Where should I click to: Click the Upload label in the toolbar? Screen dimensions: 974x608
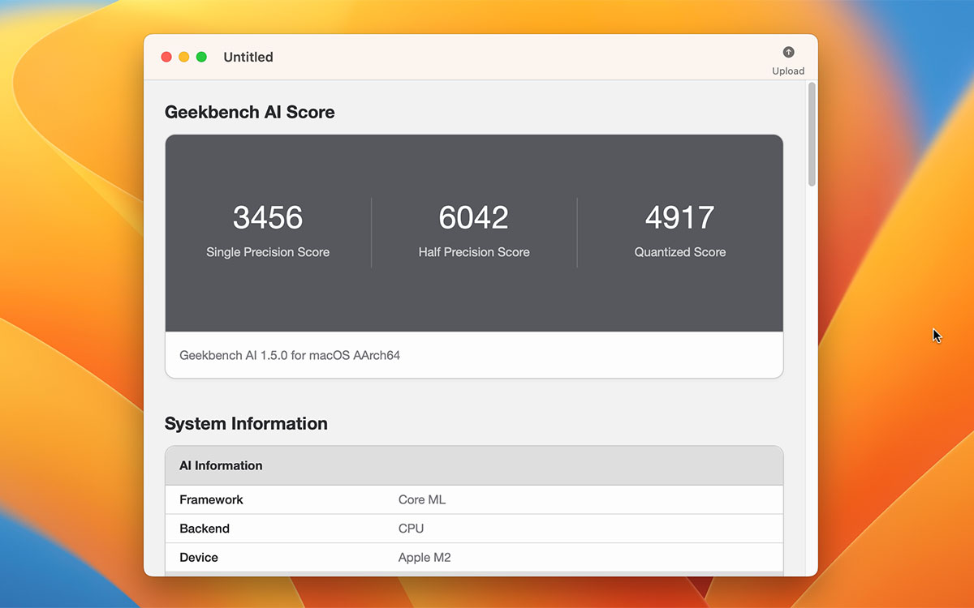click(788, 71)
